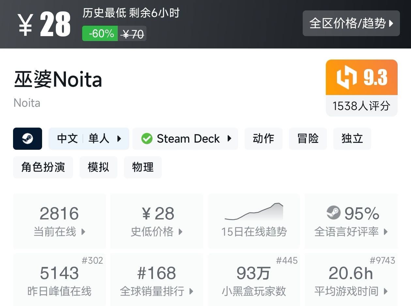Open 全区价格/趋势 regional price trends

[351, 23]
